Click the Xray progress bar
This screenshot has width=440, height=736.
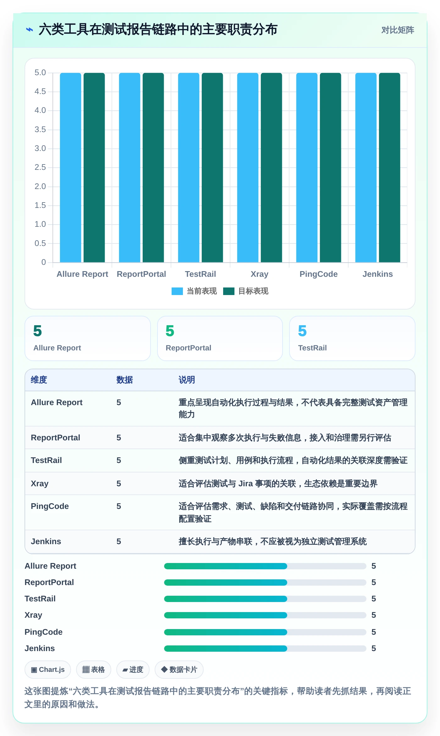coord(265,615)
